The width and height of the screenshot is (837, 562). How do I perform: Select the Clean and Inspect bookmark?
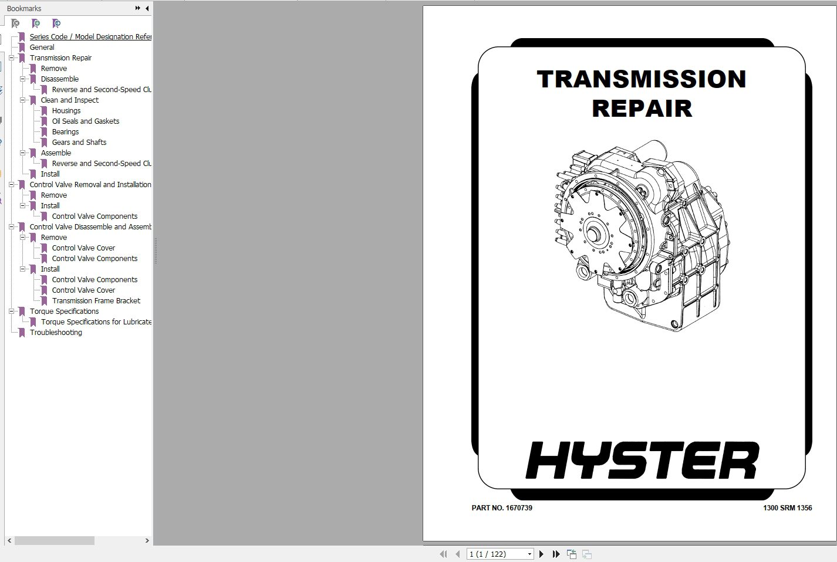pyautogui.click(x=69, y=100)
